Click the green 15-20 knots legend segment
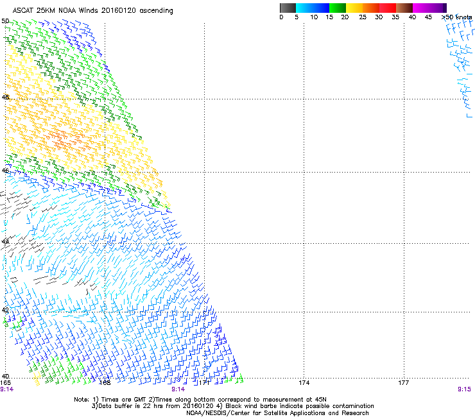The width and height of the screenshot is (475, 417). [338, 8]
